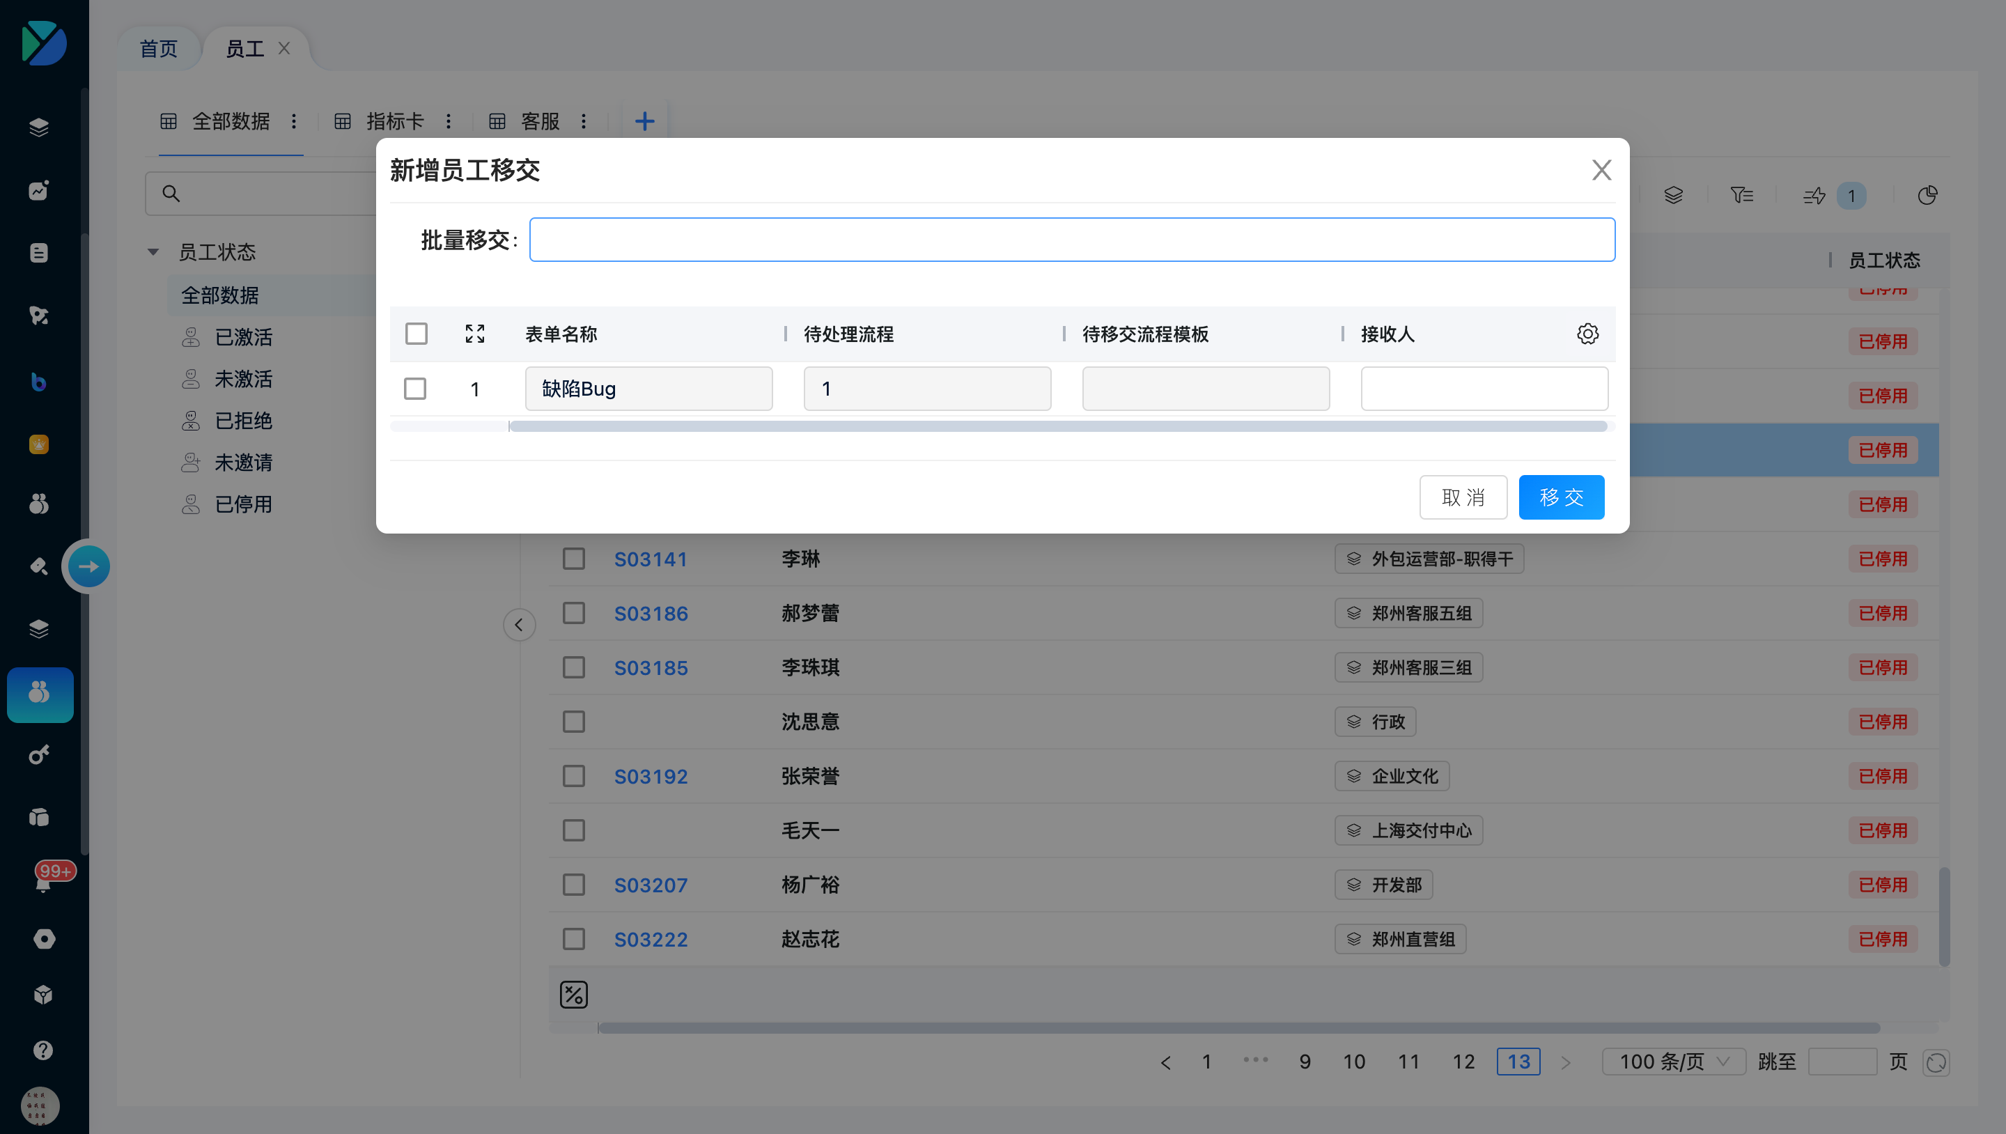Screen dimensions: 2006x1134
Task: Click the search magnifier icon
Action: pyautogui.click(x=171, y=193)
